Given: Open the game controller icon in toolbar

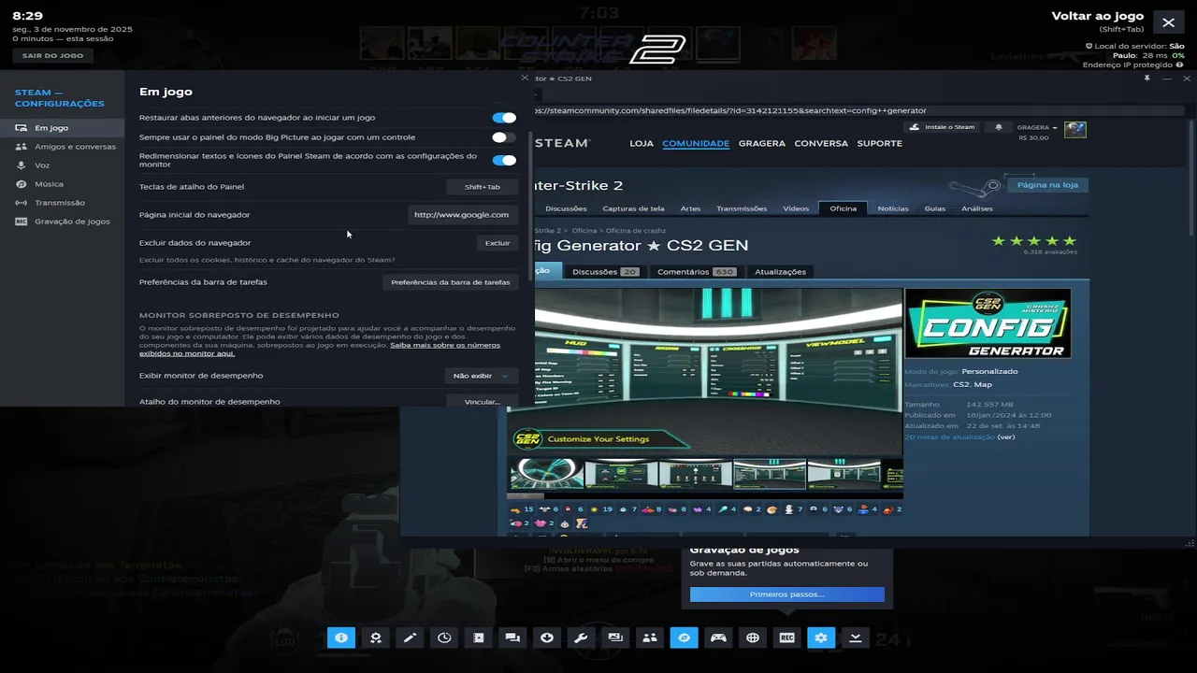Looking at the screenshot, I should click(718, 637).
